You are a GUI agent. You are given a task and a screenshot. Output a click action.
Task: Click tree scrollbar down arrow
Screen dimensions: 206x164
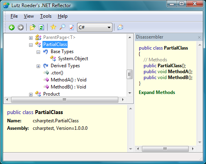(130, 93)
